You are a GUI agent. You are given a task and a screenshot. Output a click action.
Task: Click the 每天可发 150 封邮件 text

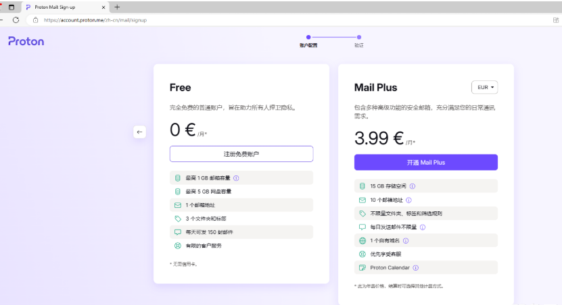[210, 232]
